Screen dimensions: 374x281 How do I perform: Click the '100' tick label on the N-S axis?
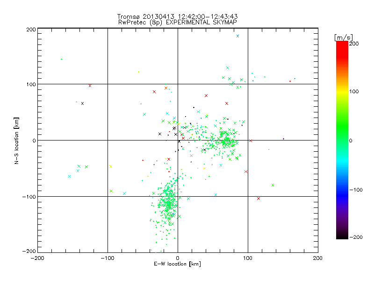pos(31,84)
